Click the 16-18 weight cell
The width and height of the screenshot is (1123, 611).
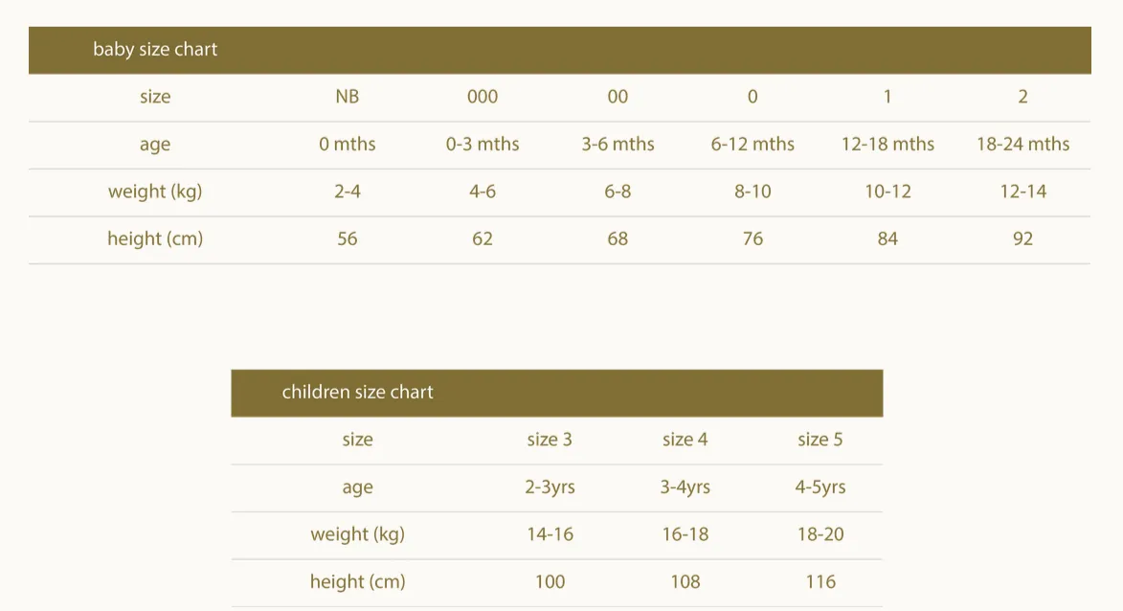[685, 534]
